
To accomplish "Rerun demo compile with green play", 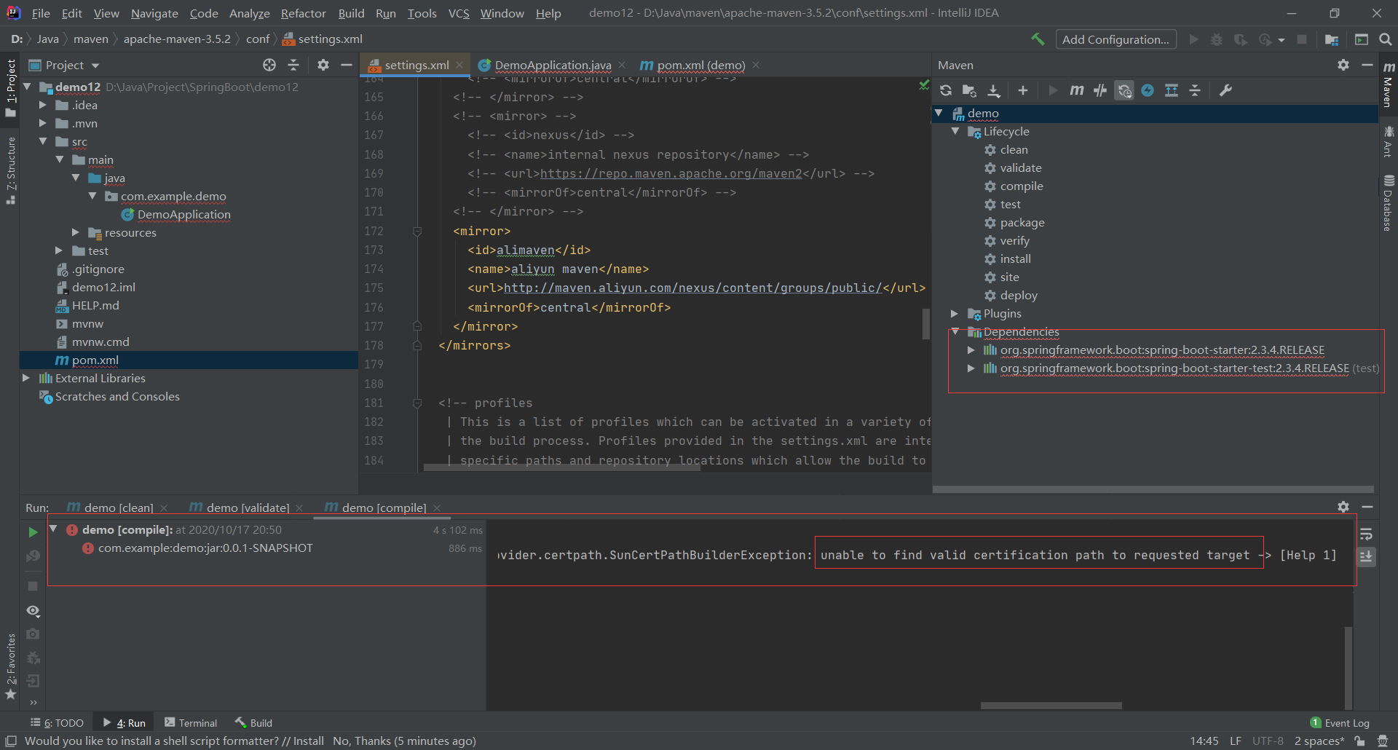I will (x=33, y=532).
